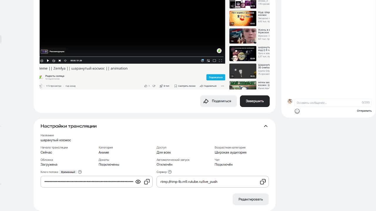Rewind the video 10 seconds

pos(42,61)
